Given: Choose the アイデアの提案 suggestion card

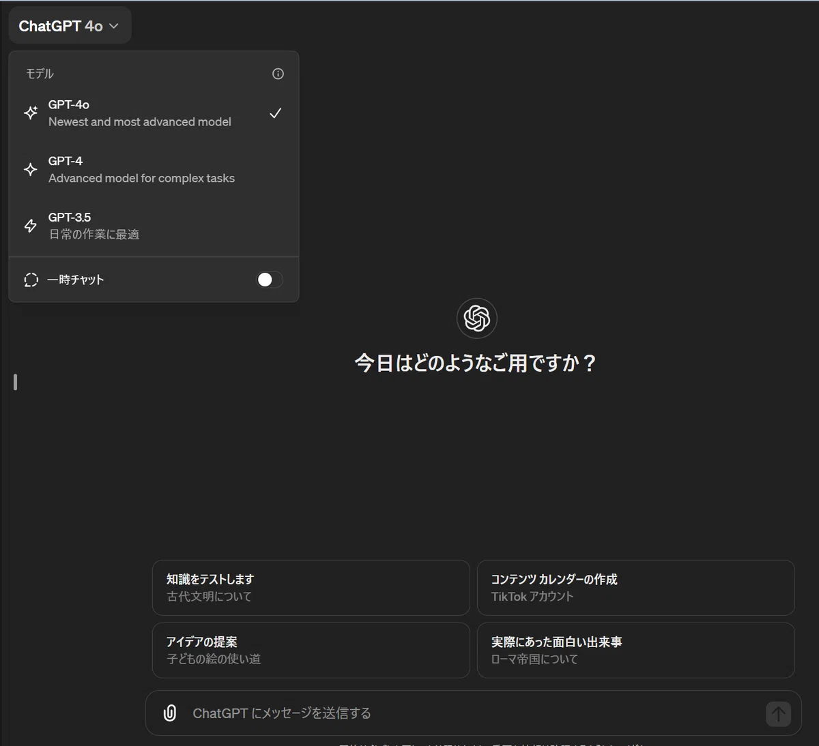Looking at the screenshot, I should (x=311, y=651).
